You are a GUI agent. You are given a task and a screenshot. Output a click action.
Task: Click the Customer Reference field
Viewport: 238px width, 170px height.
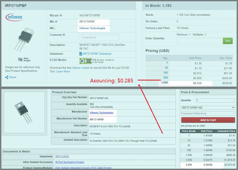[208, 114]
